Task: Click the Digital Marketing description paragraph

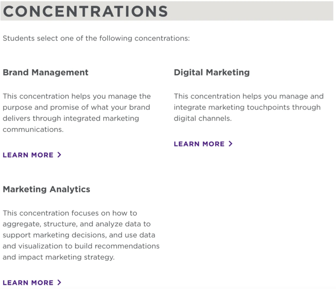Action: tap(249, 107)
